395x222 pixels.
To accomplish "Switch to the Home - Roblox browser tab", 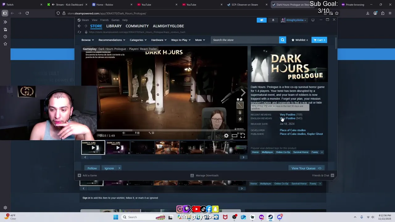I will [x=113, y=5].
